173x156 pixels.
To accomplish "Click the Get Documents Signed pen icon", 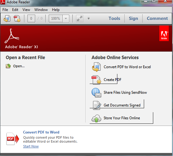I will 97,105.
